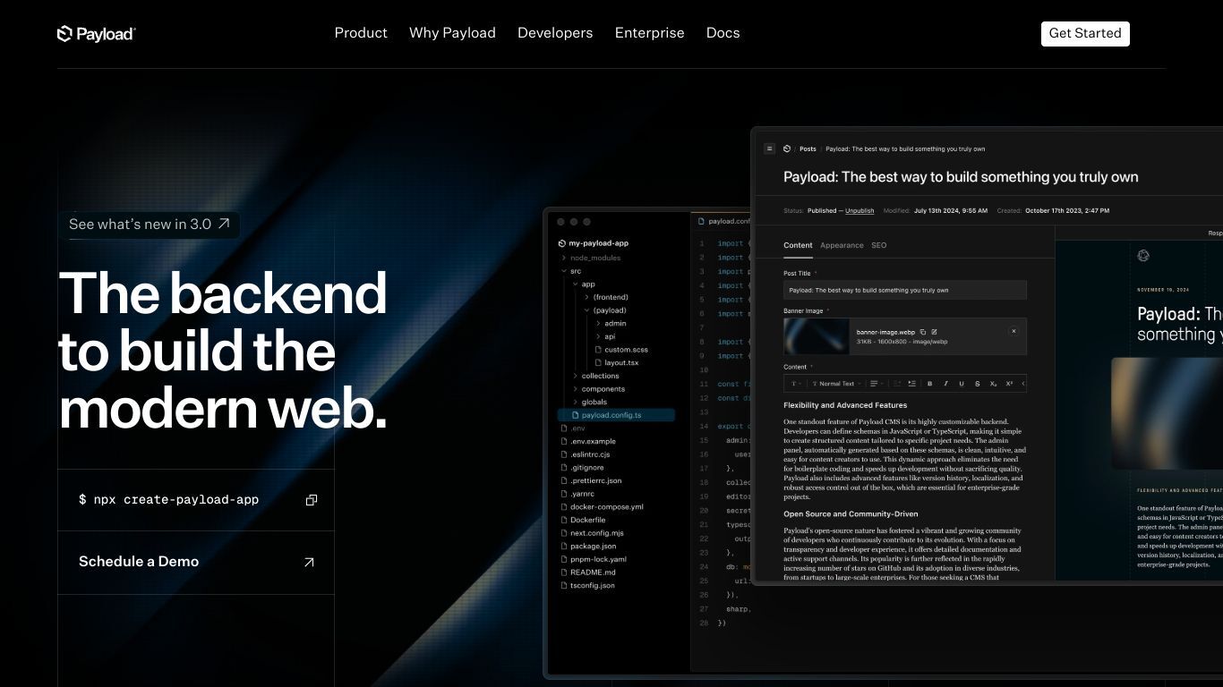The width and height of the screenshot is (1223, 687).
Task: Open See what's new in 3.0
Action: pos(150,224)
